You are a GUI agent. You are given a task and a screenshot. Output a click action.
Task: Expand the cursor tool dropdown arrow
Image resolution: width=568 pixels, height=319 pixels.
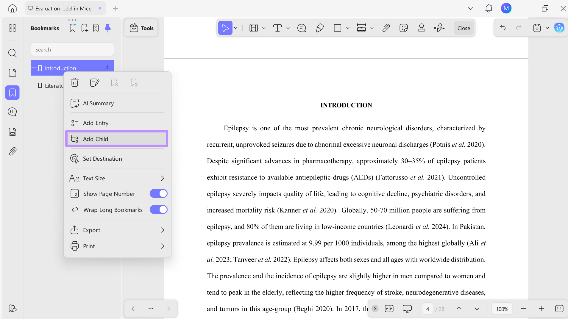tap(236, 28)
